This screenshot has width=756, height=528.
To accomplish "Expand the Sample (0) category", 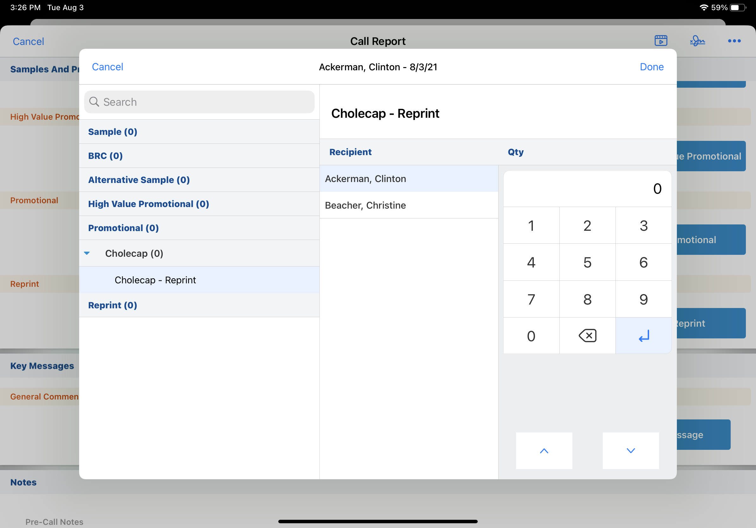I will 113,132.
